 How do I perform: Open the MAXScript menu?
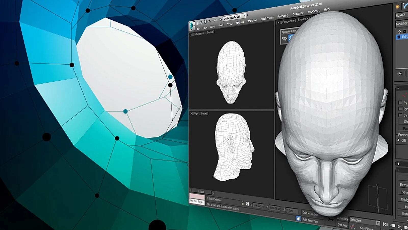314,11
